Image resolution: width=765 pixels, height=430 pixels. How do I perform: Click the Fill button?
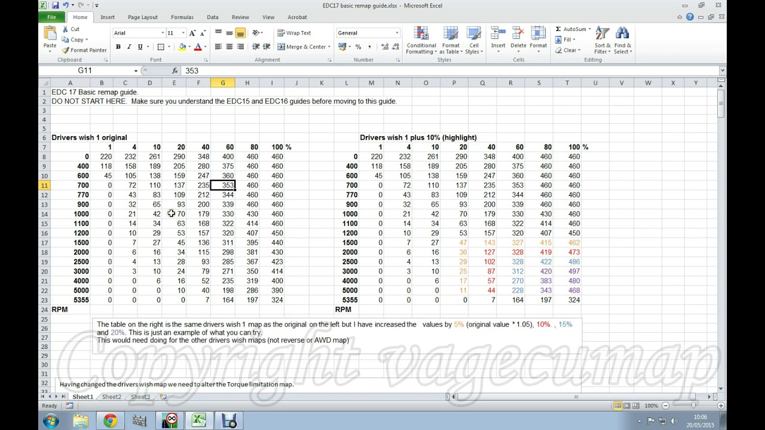click(x=564, y=39)
